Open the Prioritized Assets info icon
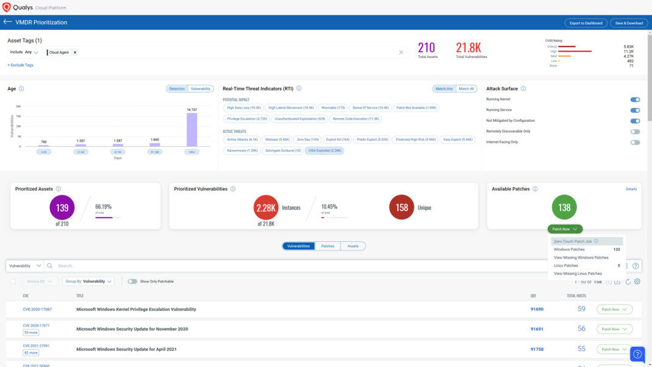 click(58, 189)
